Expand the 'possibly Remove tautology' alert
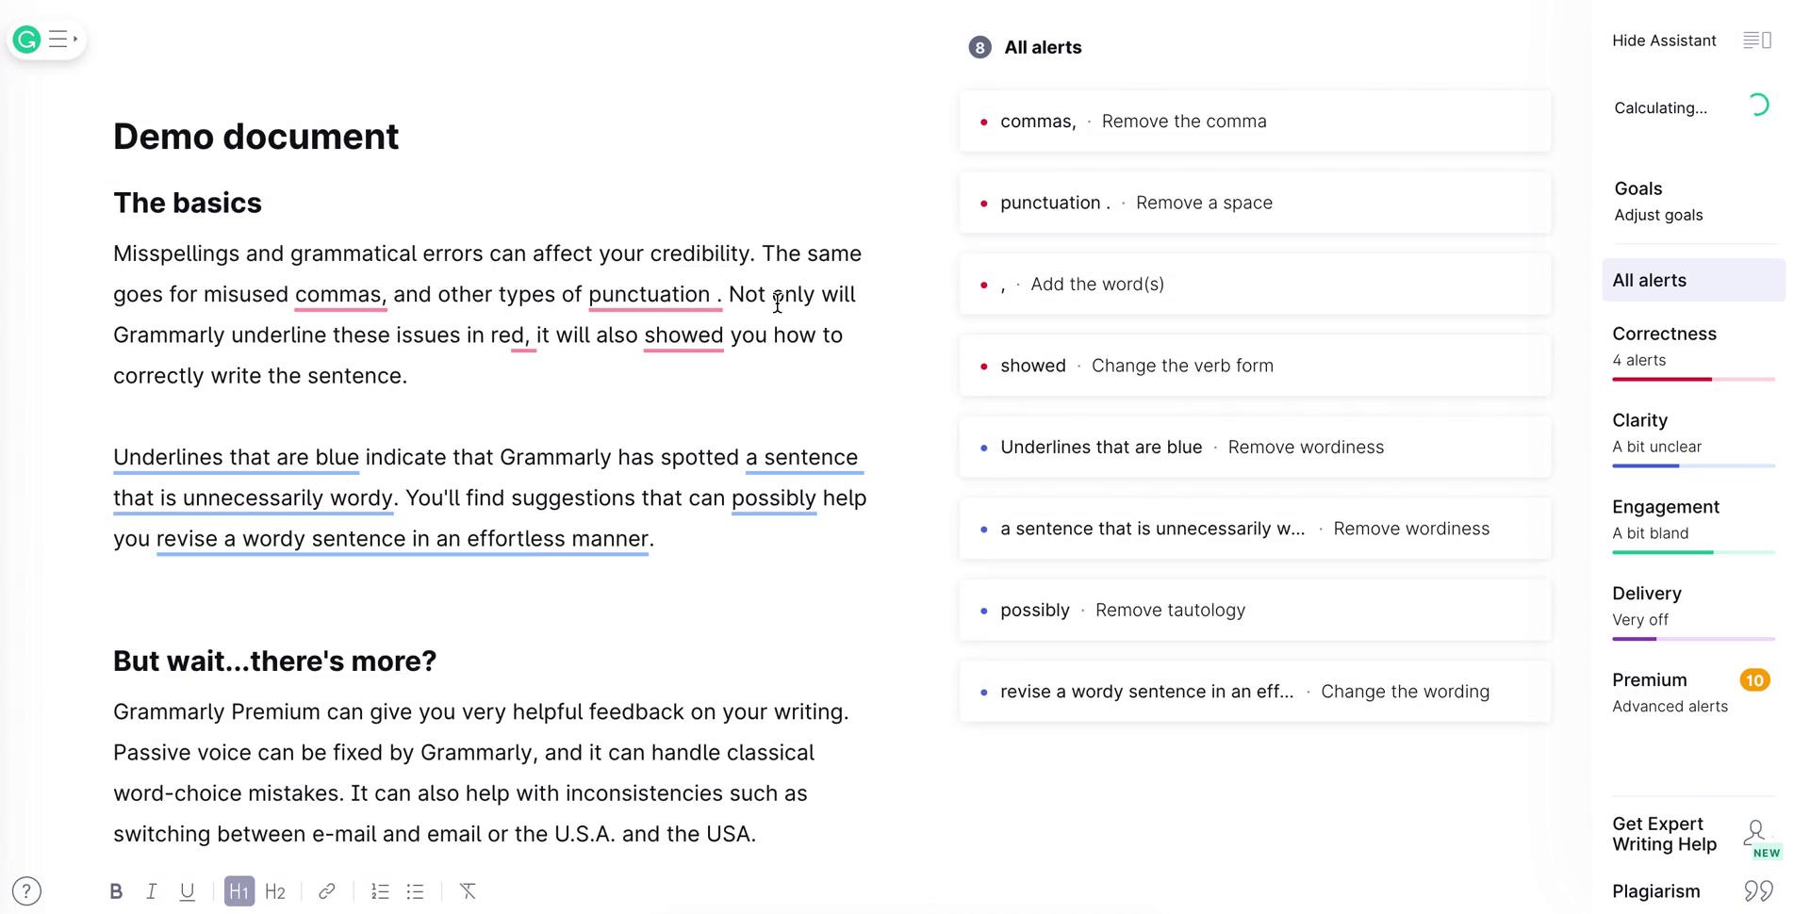 click(x=1255, y=611)
